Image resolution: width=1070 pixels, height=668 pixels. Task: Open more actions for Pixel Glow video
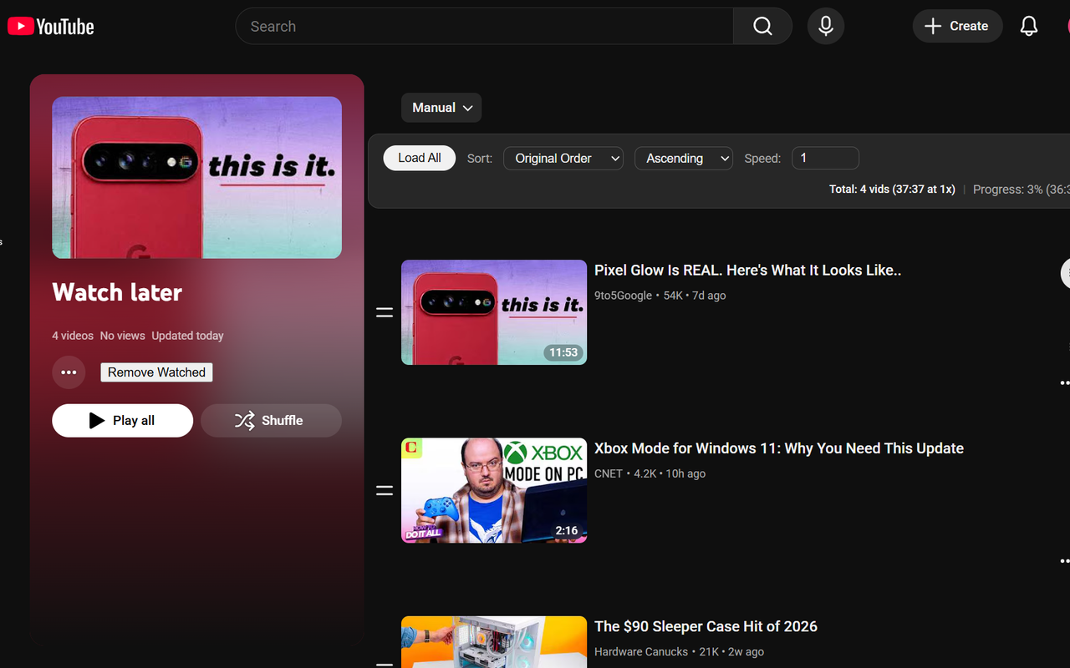pyautogui.click(x=1064, y=382)
